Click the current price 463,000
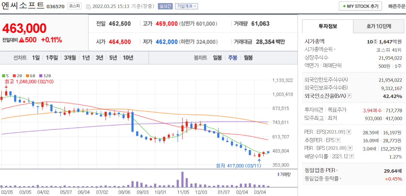406x196 pixels. coord(24,28)
